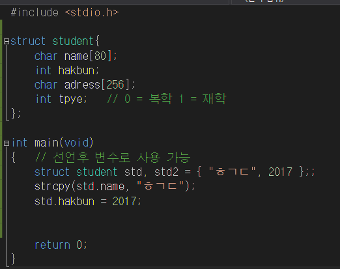
Task: Click the 'tpye' member name
Action: click(x=71, y=99)
